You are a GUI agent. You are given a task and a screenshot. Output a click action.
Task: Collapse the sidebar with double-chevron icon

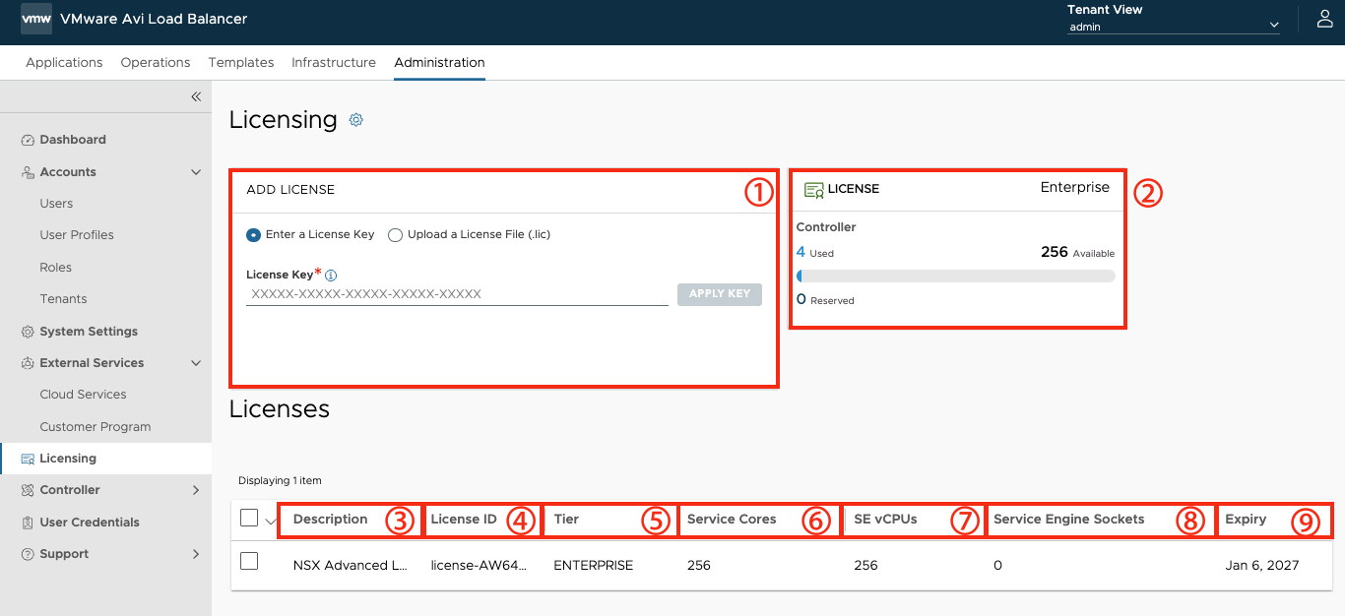196,96
